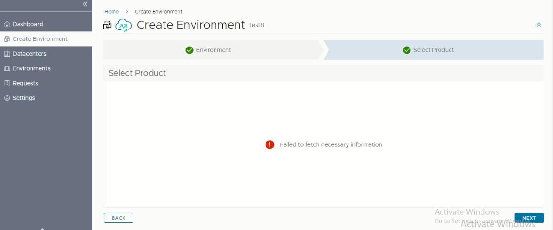The height and width of the screenshot is (230, 553).
Task: Click the copy icon left of cloud logo
Action: pos(107,25)
